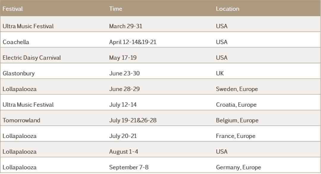The height and width of the screenshot is (174, 321).
Task: Click the June 23-30 time cell
Action: [124, 73]
